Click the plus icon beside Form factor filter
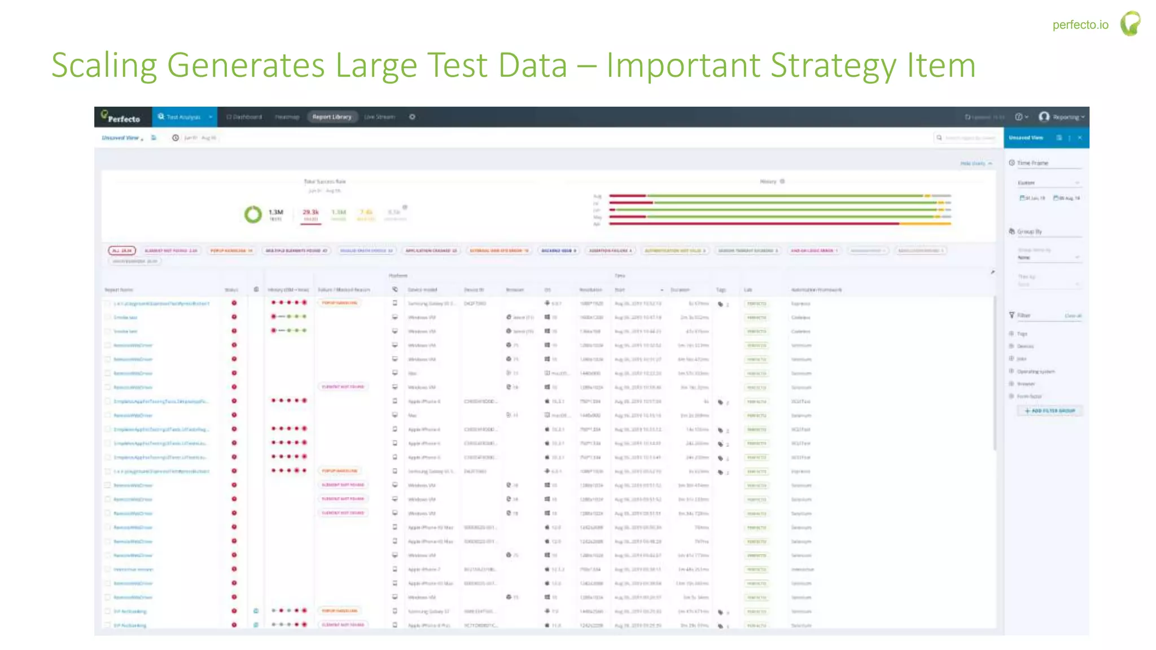Image resolution: width=1156 pixels, height=650 pixels. (1011, 396)
